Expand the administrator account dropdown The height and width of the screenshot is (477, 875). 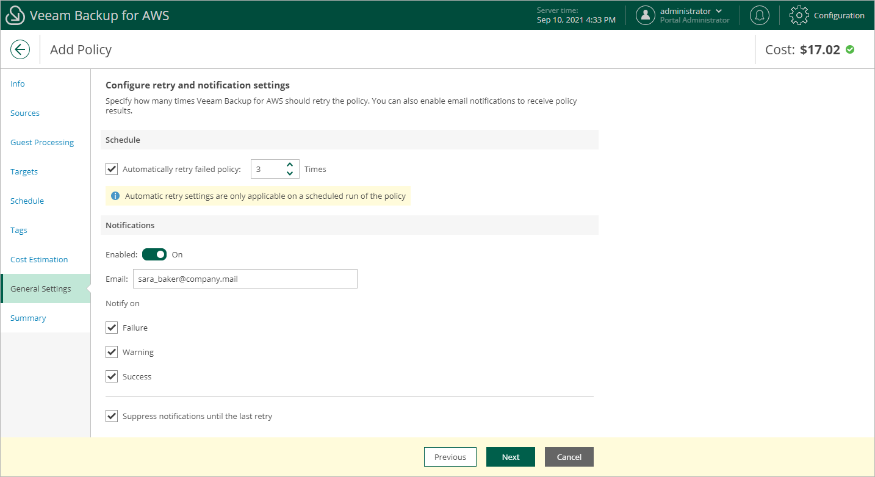pos(719,11)
